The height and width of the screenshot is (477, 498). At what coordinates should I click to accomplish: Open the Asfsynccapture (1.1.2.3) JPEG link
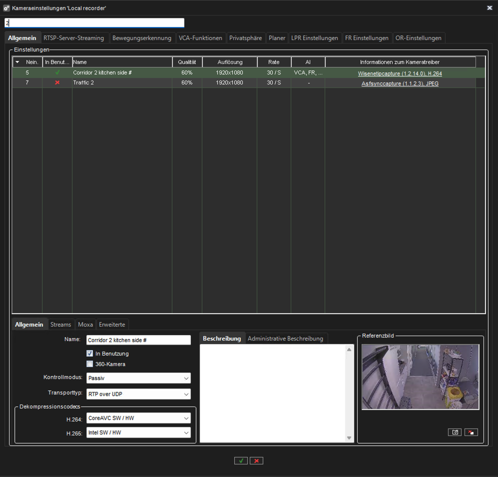400,83
